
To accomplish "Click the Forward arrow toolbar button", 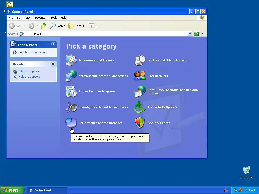I will tap(32, 26).
